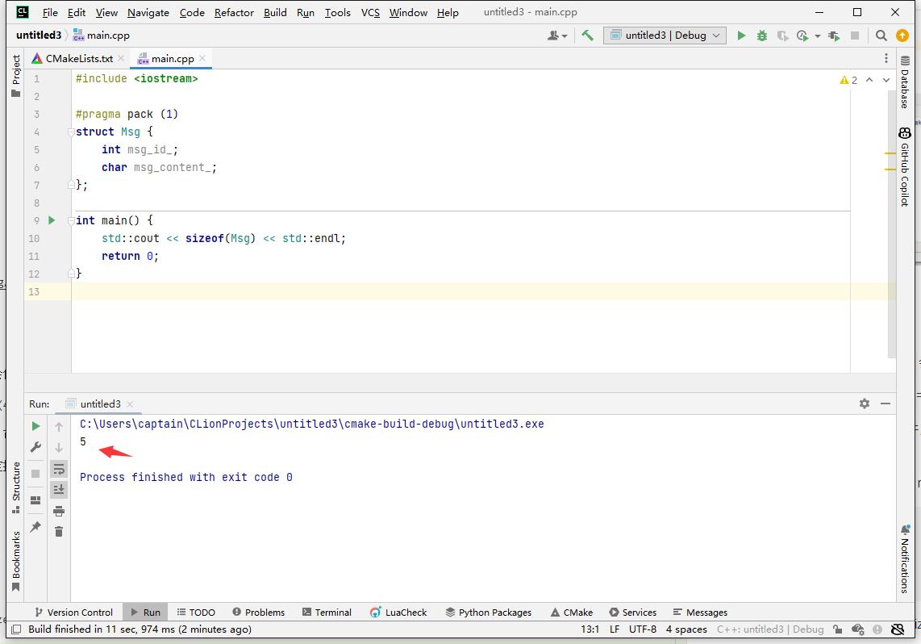Open the Project tool window

coord(16,76)
